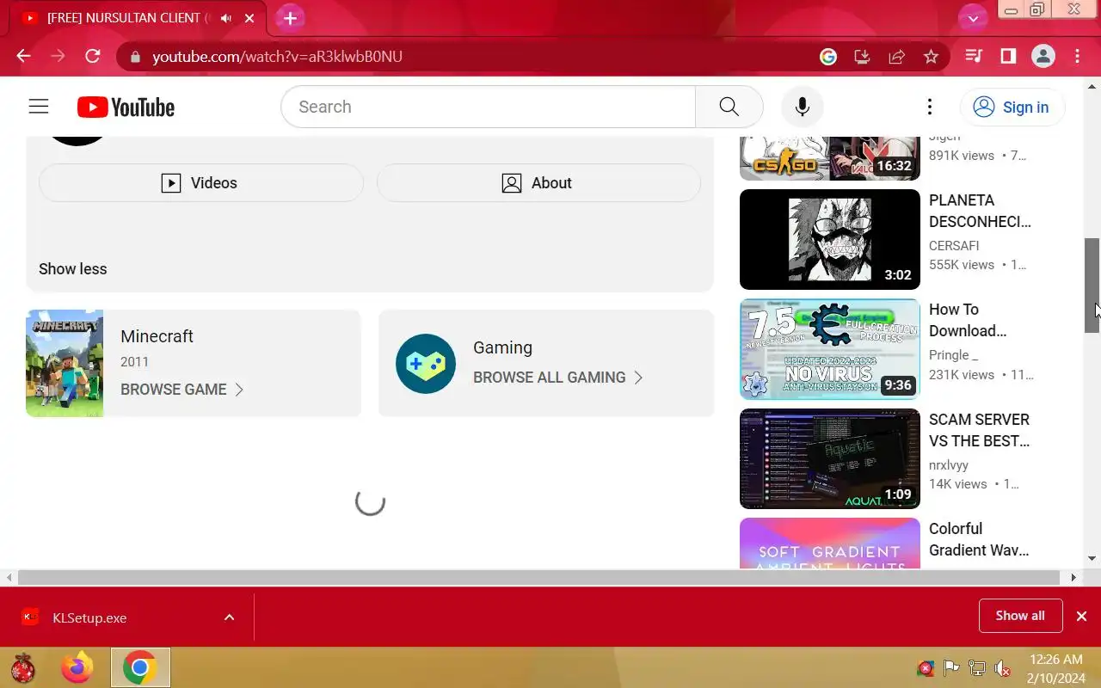Open SCAM SERVER video thumbnail 1:09
The width and height of the screenshot is (1101, 688).
pyautogui.click(x=830, y=458)
